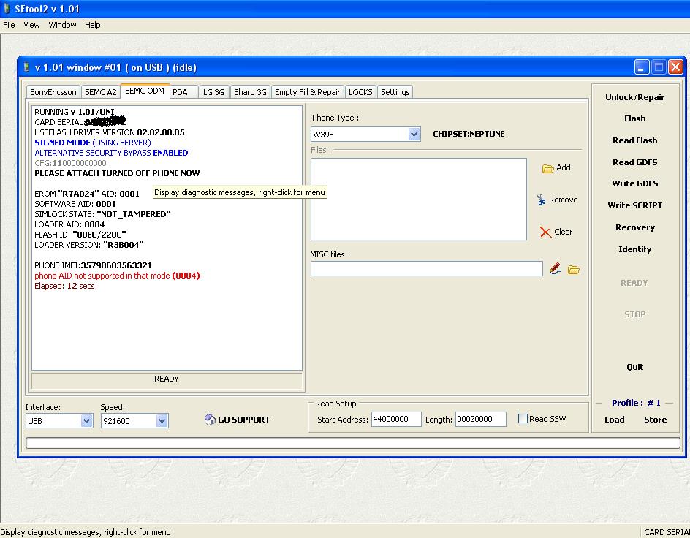Store the current profile
Viewport: 690px width, 538px height.
click(655, 420)
